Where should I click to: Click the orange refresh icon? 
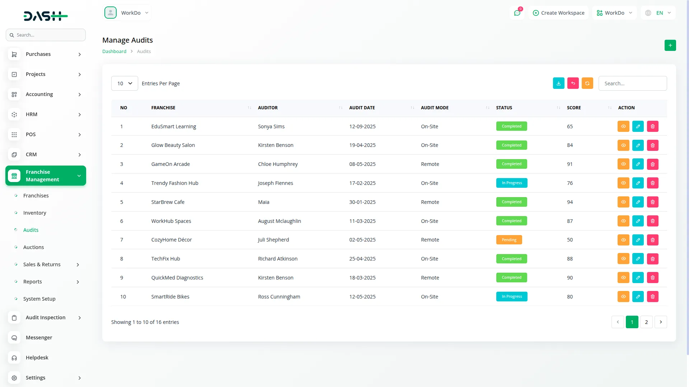point(587,83)
